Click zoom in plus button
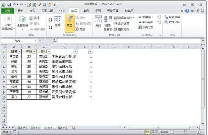Screen dimensions: 208x135 click(199, 132)
